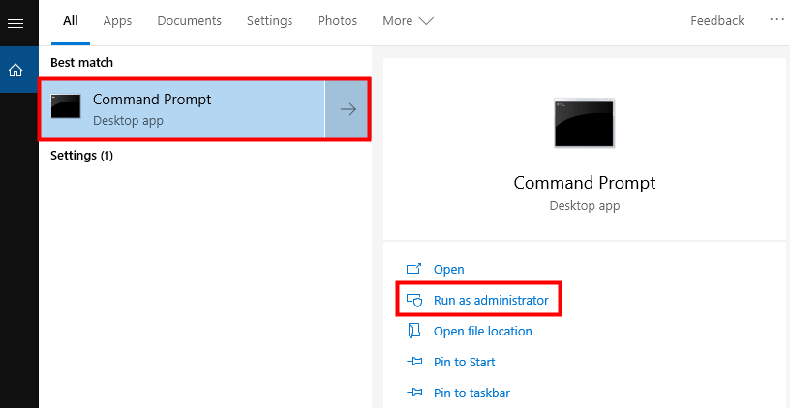Expand Command Prompt result arrow
Viewport: 790px width, 408px height.
pyautogui.click(x=349, y=109)
